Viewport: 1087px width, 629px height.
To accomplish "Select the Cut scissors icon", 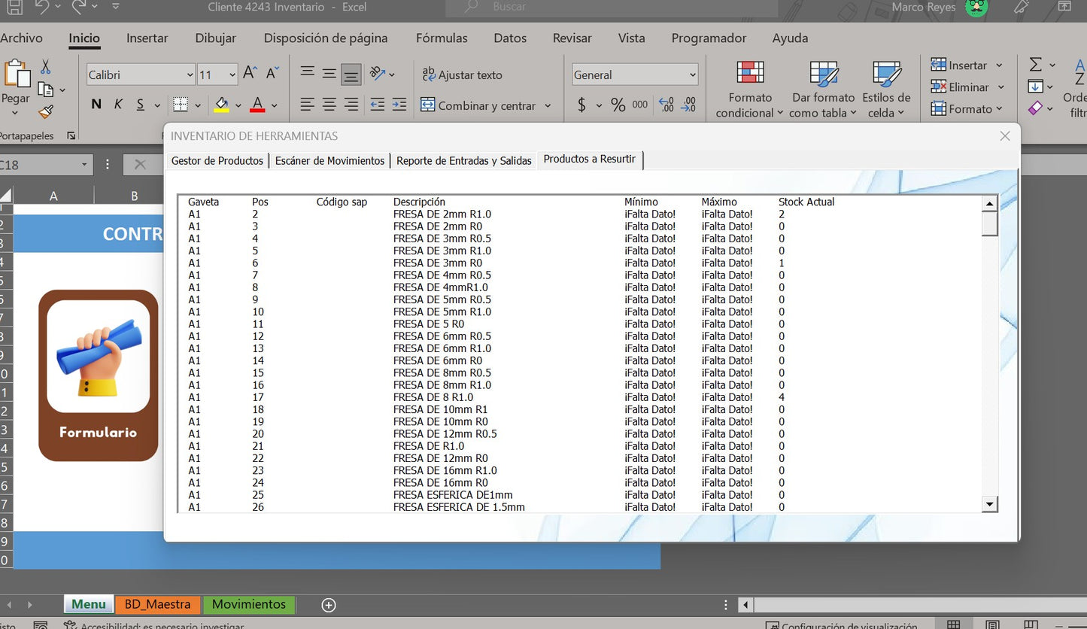I will pyautogui.click(x=45, y=67).
